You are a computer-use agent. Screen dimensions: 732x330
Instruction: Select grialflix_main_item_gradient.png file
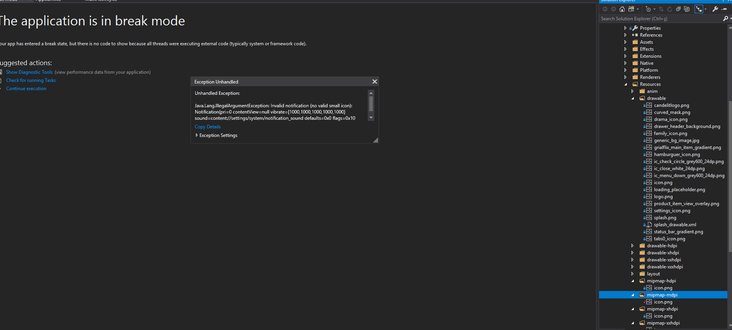(x=688, y=147)
